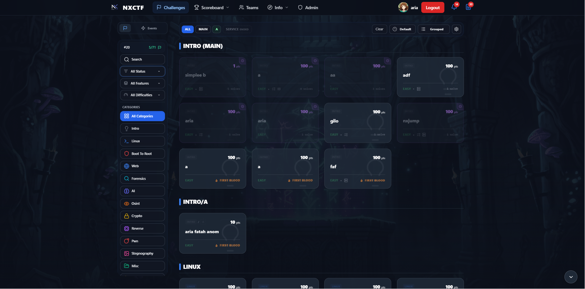Screen dimensions: 585x289
Task: Open the filter settings gear
Action: coord(456,29)
